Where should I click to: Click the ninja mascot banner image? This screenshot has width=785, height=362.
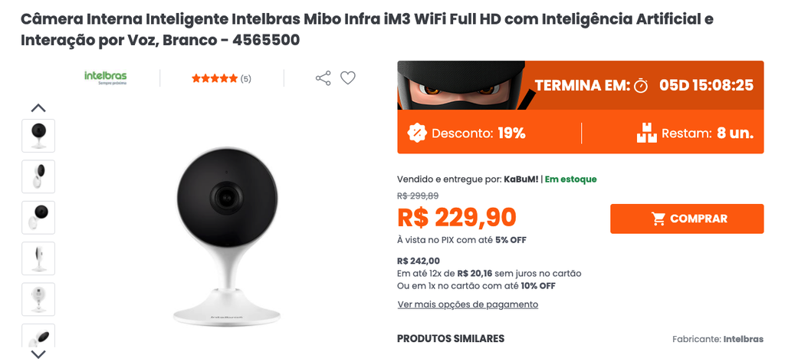461,86
